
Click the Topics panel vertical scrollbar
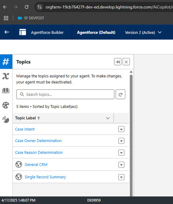tap(131, 135)
